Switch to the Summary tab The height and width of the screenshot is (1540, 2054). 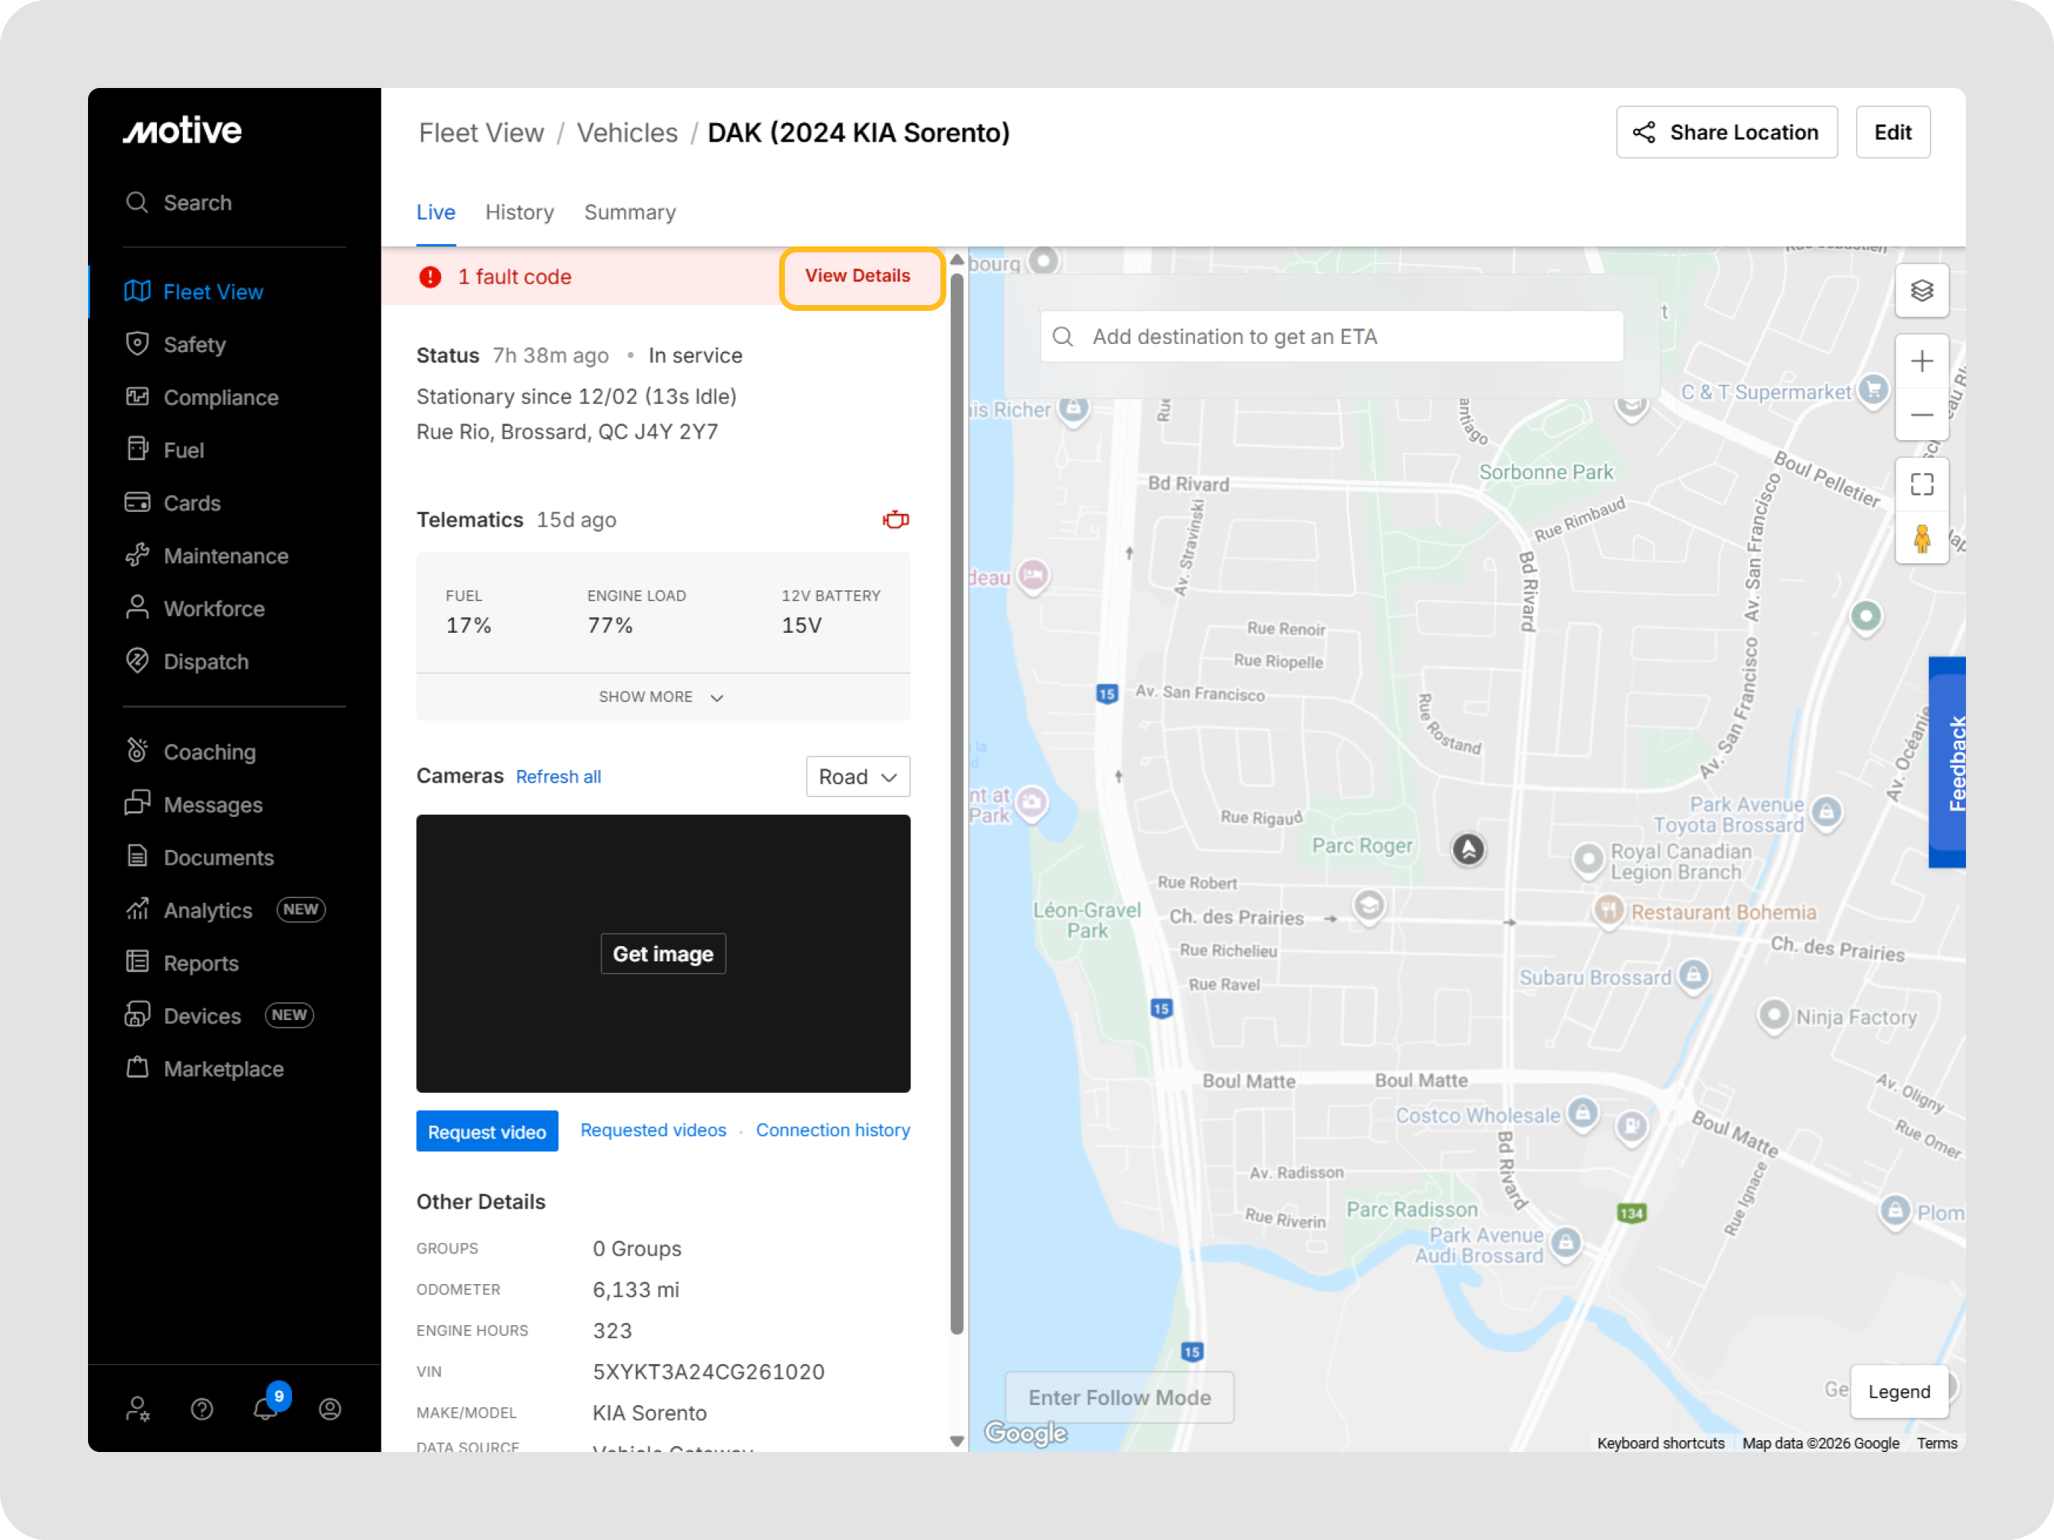click(629, 213)
